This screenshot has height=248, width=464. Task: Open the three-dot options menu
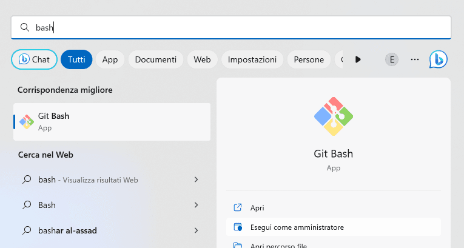(415, 59)
